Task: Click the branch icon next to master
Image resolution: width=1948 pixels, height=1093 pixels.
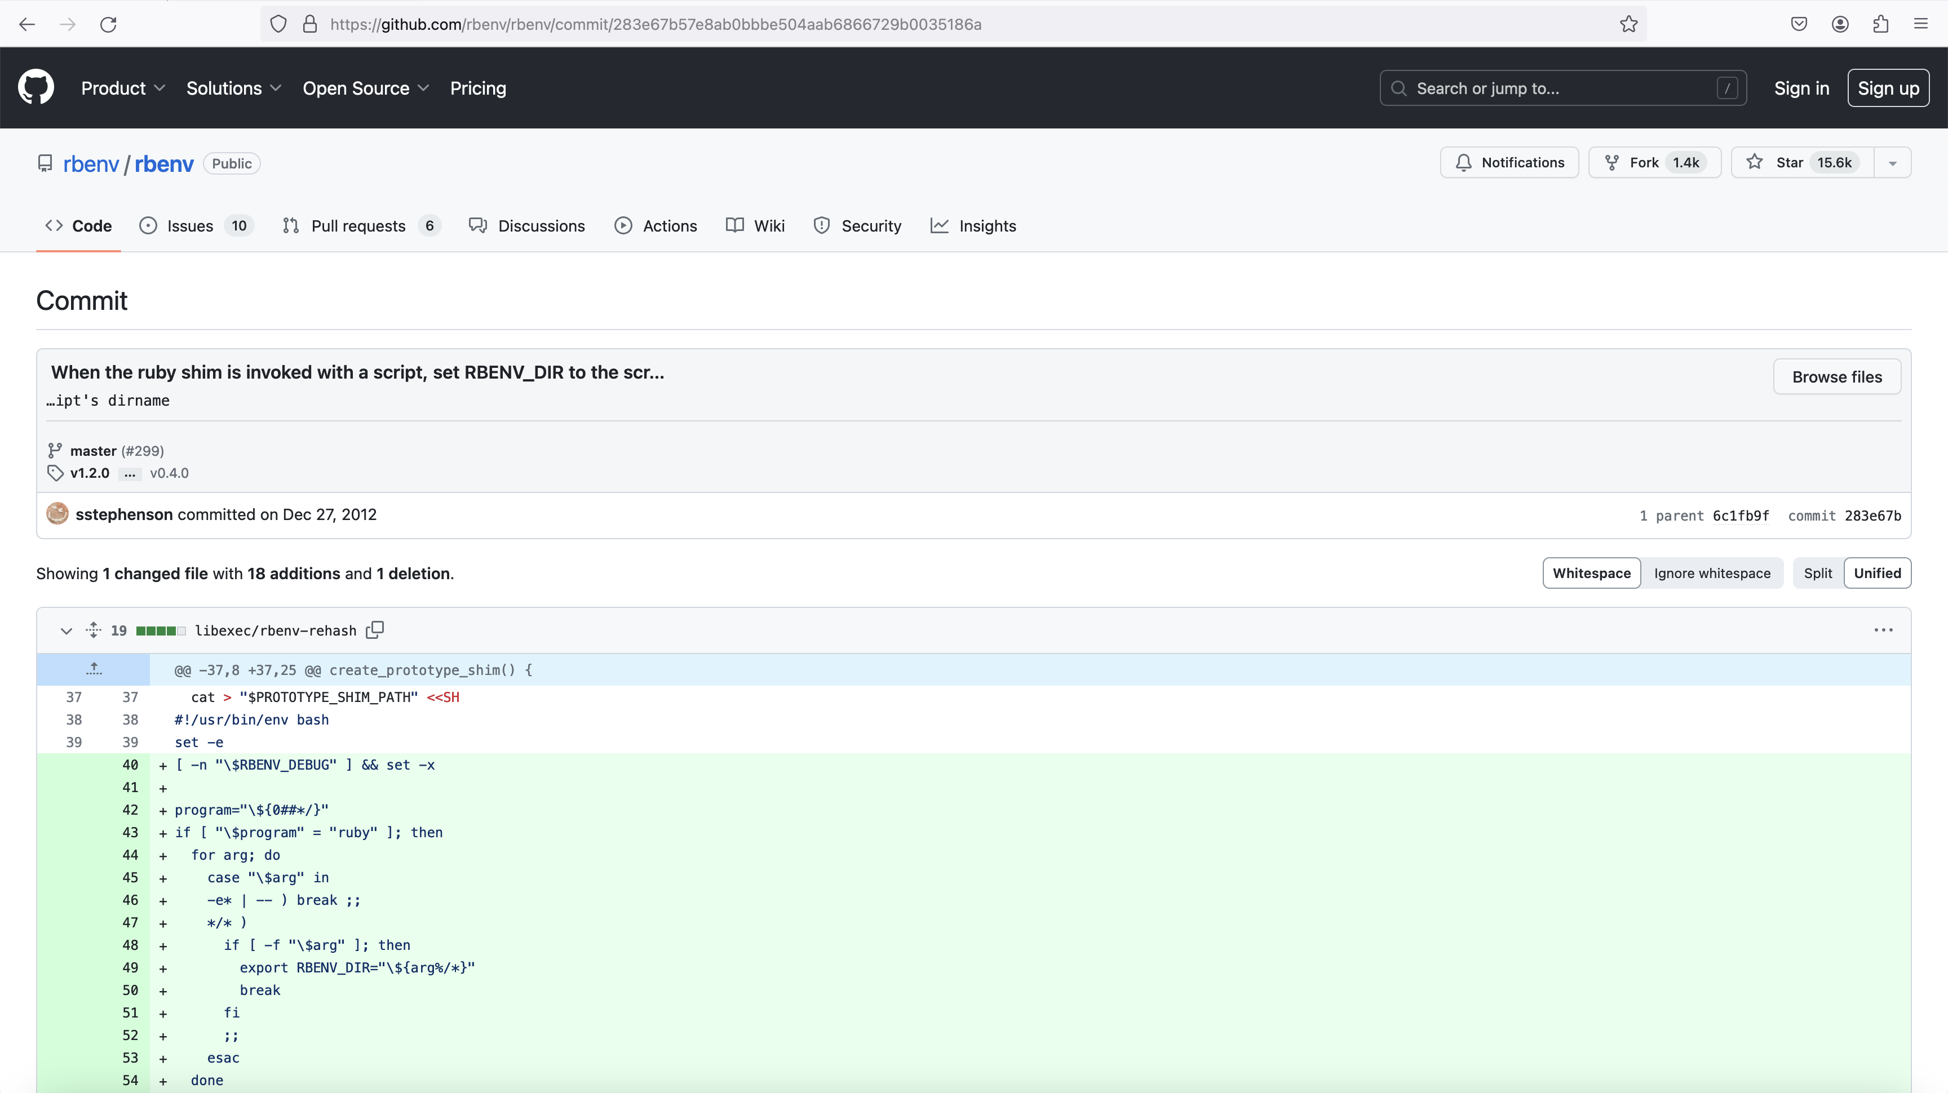Action: point(55,451)
